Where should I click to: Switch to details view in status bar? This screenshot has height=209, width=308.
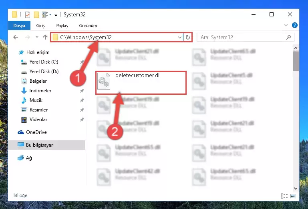click(x=284, y=196)
